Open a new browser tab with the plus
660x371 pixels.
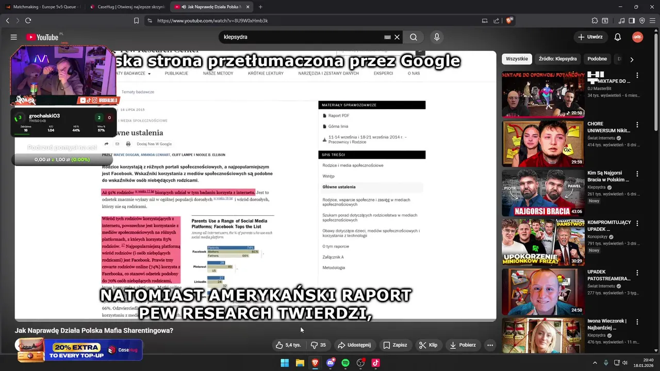(260, 7)
